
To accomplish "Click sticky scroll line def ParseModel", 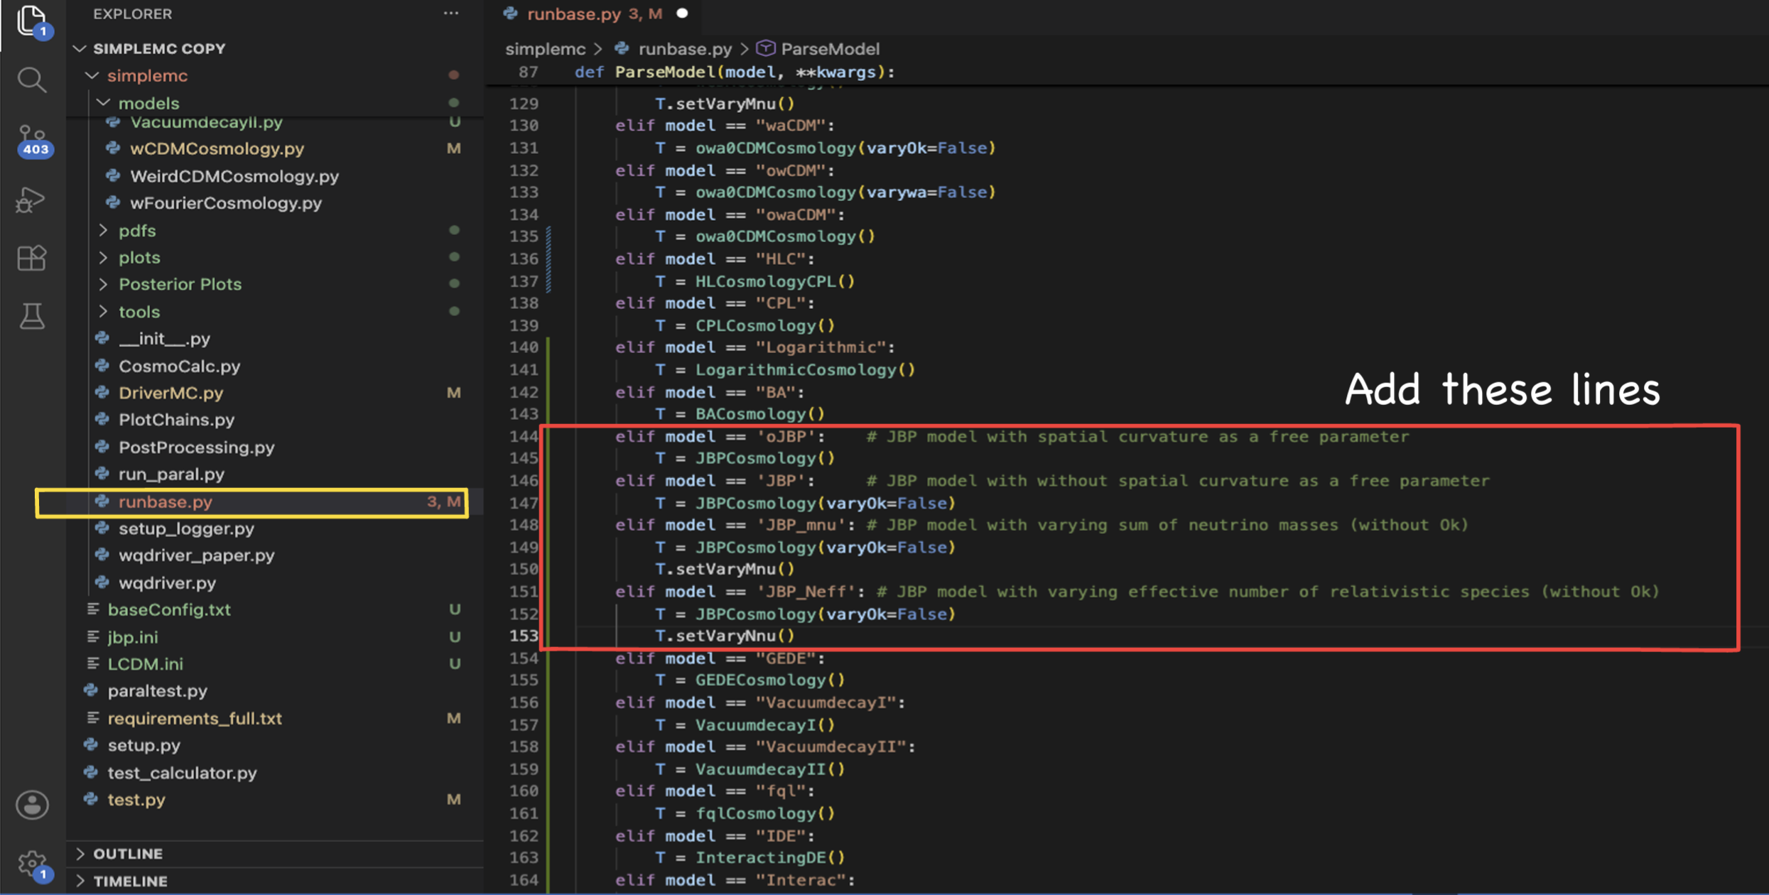I will (x=735, y=72).
